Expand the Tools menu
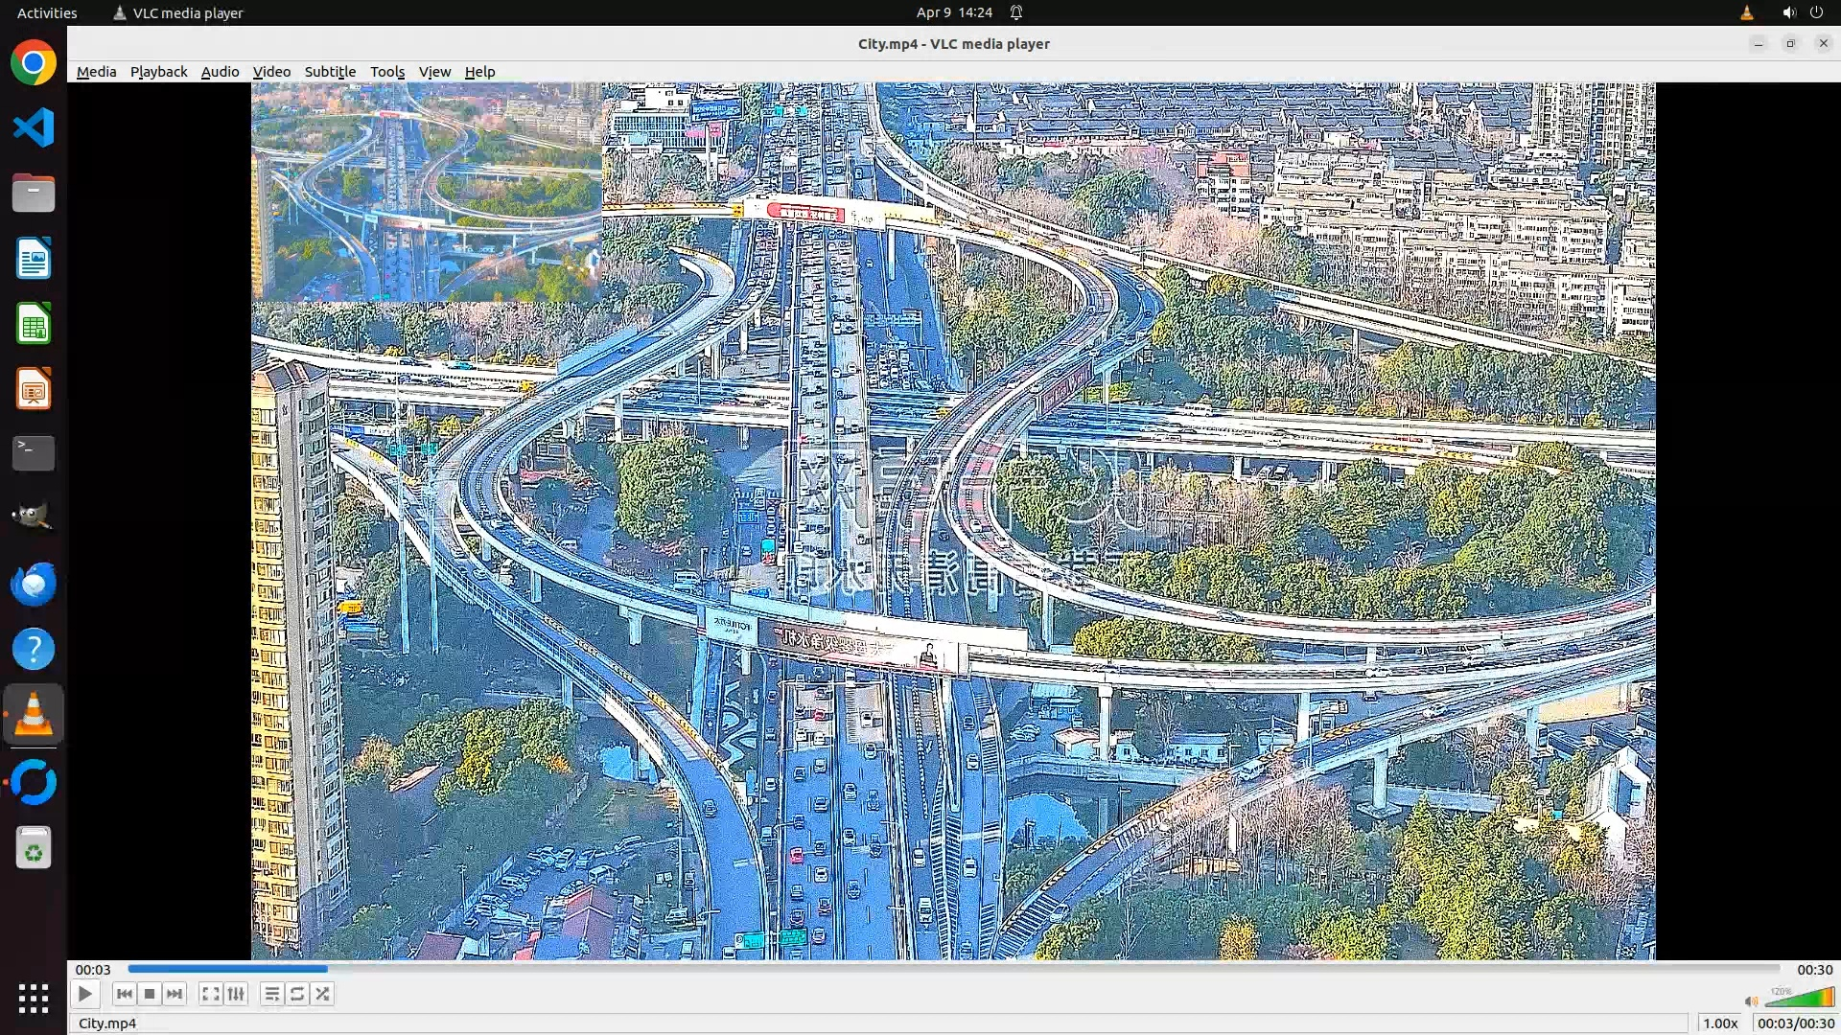 pyautogui.click(x=387, y=72)
